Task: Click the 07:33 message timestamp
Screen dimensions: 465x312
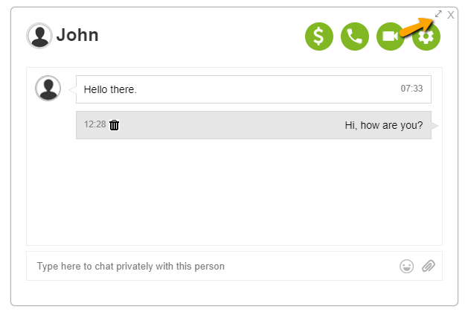Action: pos(411,89)
